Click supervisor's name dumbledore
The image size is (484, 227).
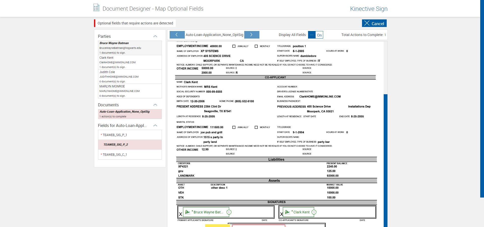tap(308, 56)
